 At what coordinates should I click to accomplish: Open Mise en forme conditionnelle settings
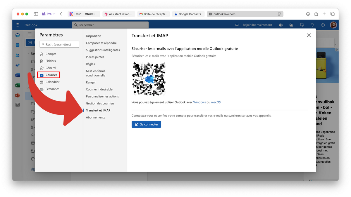click(x=96, y=73)
